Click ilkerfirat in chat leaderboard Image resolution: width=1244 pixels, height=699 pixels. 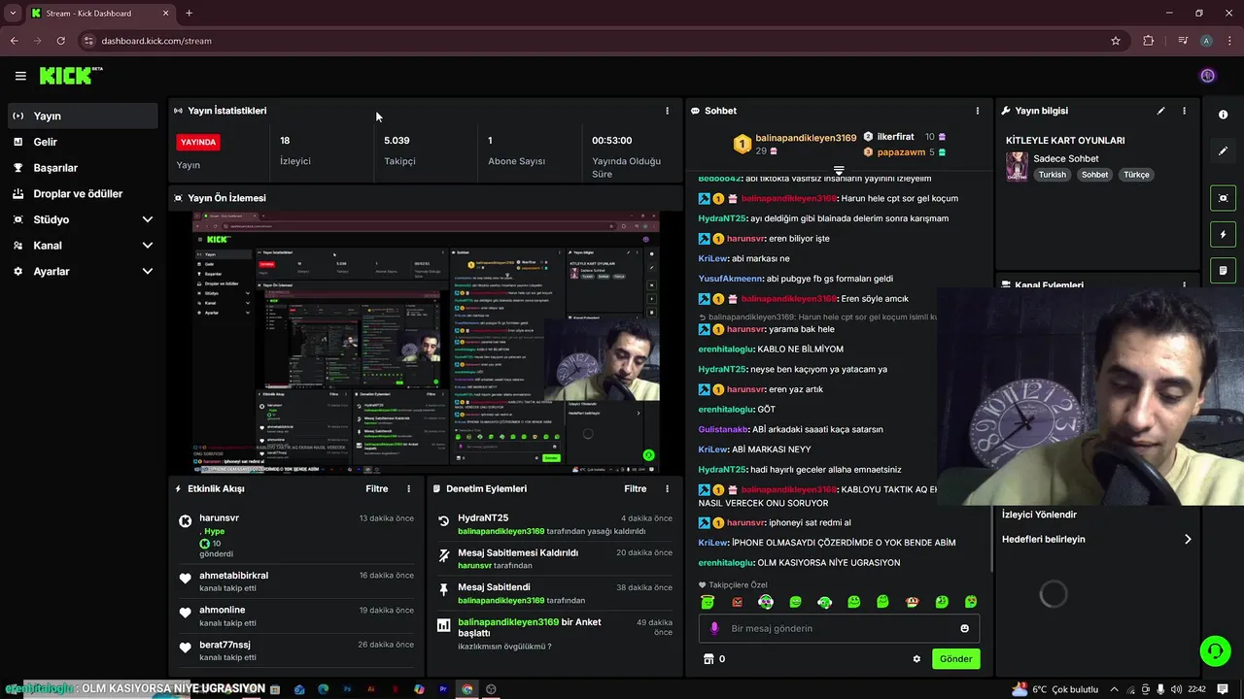click(x=895, y=137)
